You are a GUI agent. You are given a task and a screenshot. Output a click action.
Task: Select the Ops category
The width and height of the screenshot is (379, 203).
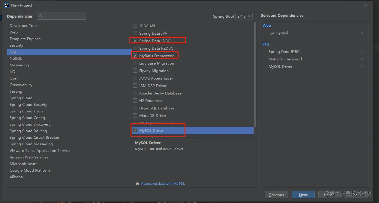coord(69,78)
